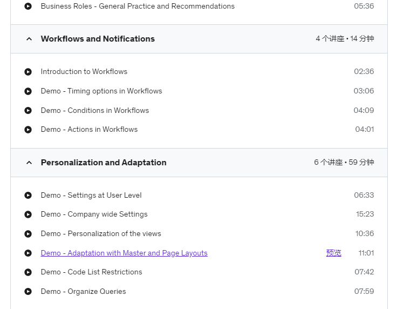Select 'Demo - Settings at User Level' title
Screen dimensions: 397x309
(91, 195)
